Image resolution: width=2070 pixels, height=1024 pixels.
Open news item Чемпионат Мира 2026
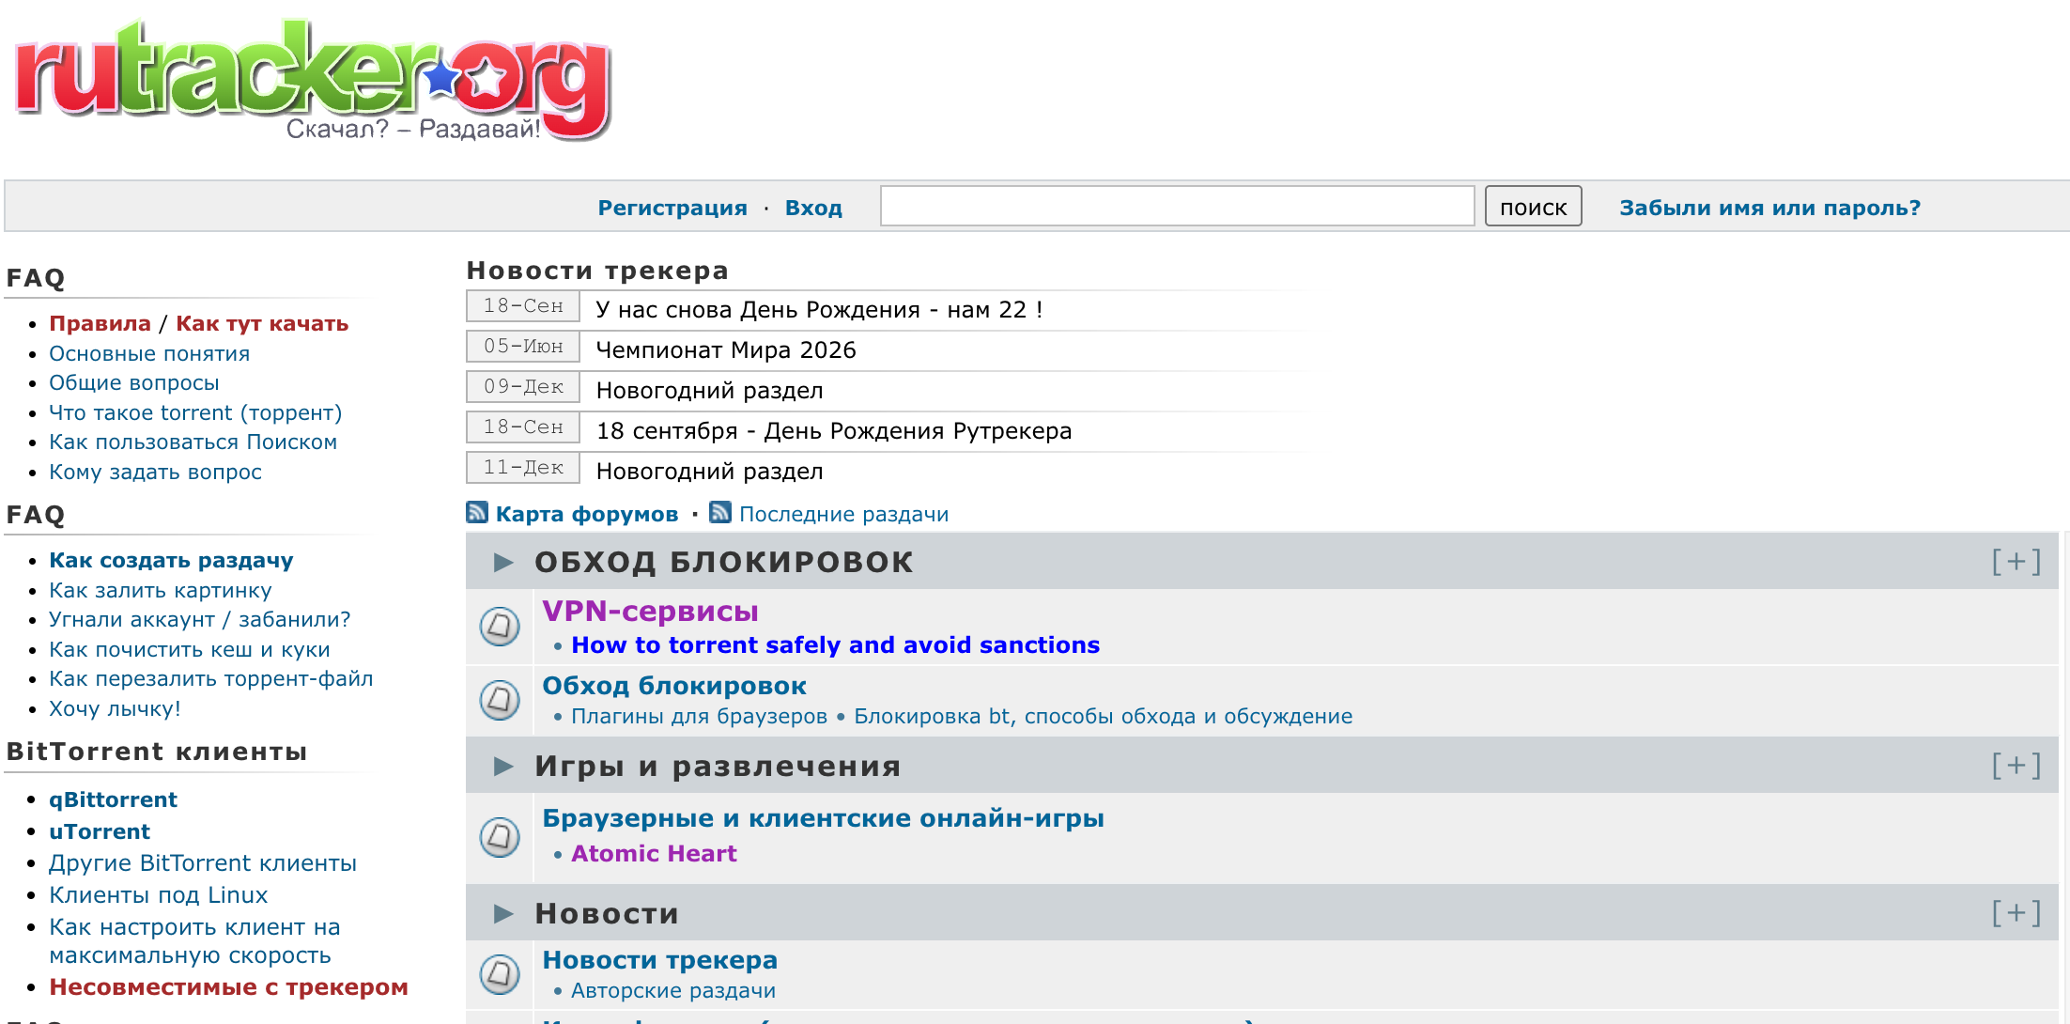coord(726,349)
